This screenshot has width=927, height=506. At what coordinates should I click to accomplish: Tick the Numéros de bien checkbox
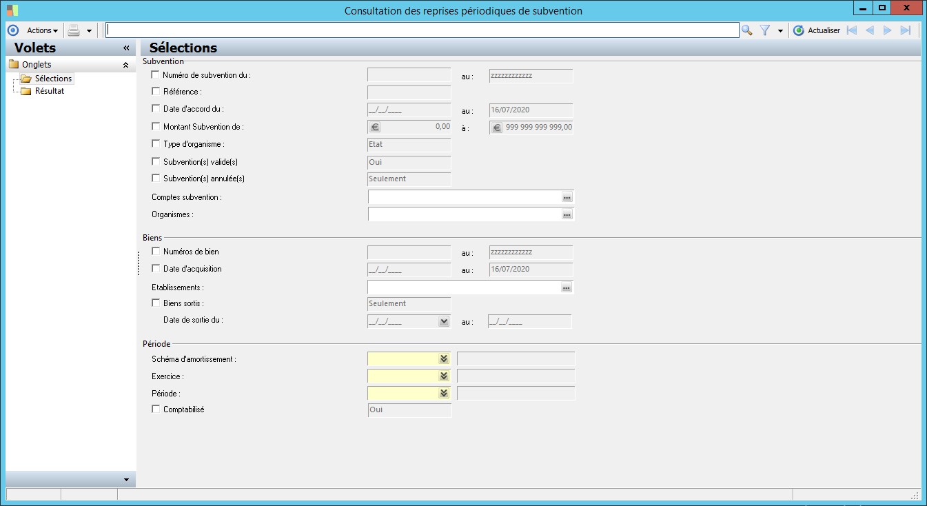(156, 252)
